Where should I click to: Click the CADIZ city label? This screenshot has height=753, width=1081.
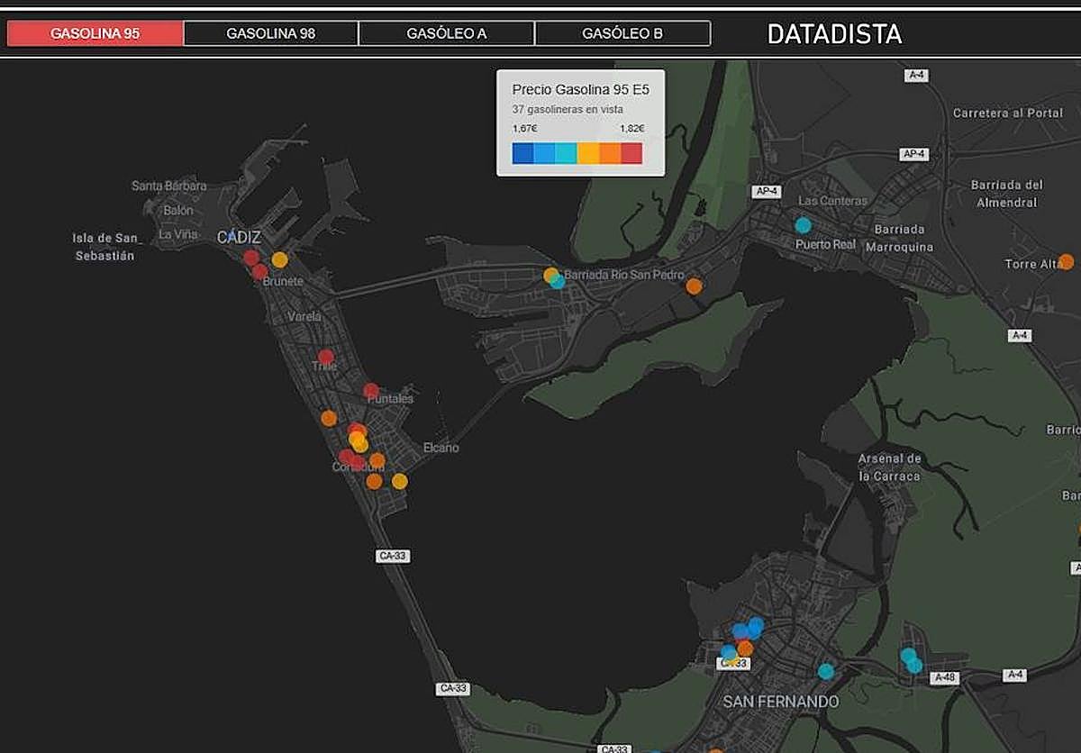pyautogui.click(x=239, y=238)
